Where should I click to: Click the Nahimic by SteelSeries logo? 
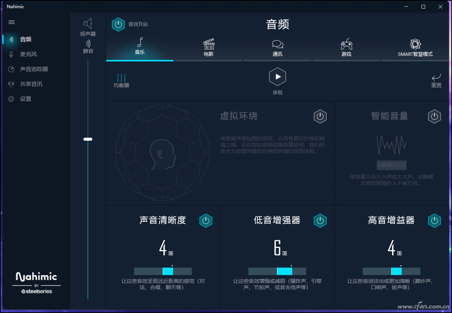pyautogui.click(x=37, y=282)
